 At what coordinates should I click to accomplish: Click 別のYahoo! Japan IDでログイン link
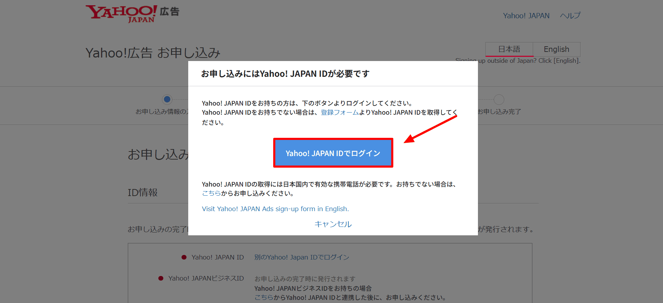tap(302, 257)
